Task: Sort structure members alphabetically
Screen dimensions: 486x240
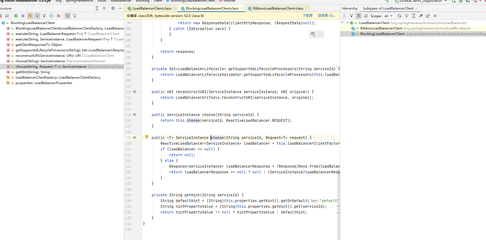Action: pos(7,16)
